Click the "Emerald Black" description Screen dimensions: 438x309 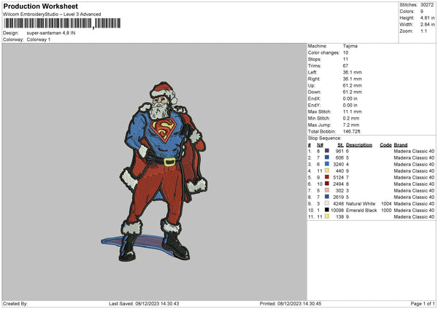click(x=361, y=211)
